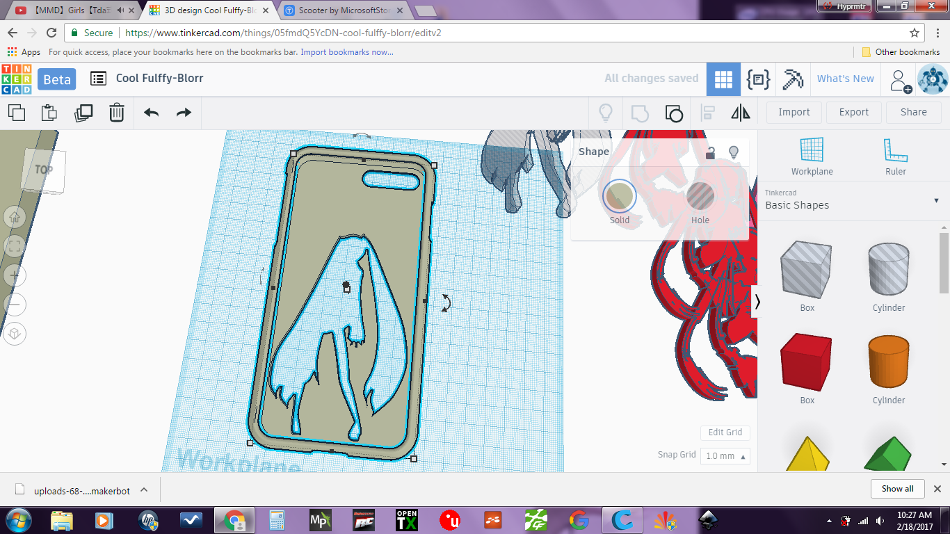Collapse the shapes panel with the chevron
This screenshot has height=534, width=950.
(x=757, y=302)
